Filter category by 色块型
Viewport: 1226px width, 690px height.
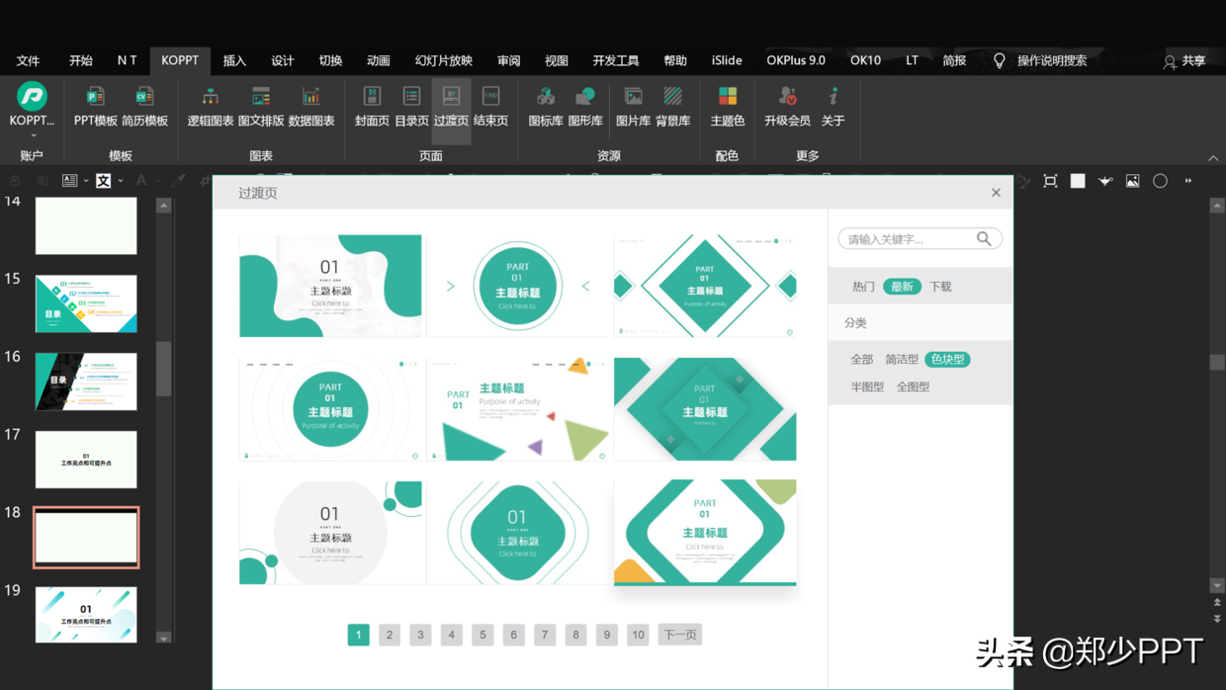[947, 359]
